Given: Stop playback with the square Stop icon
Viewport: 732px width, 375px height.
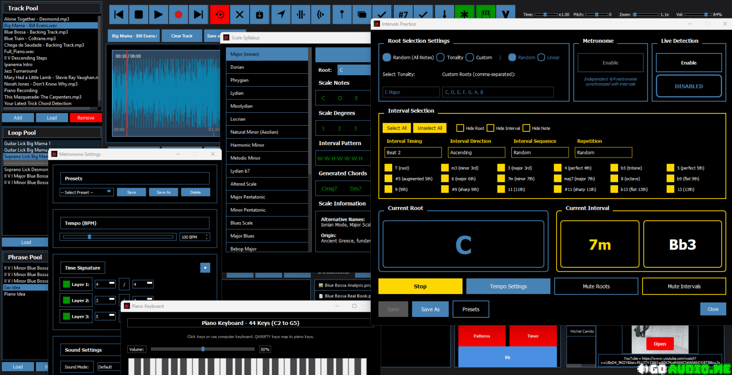Looking at the screenshot, I should click(x=139, y=15).
